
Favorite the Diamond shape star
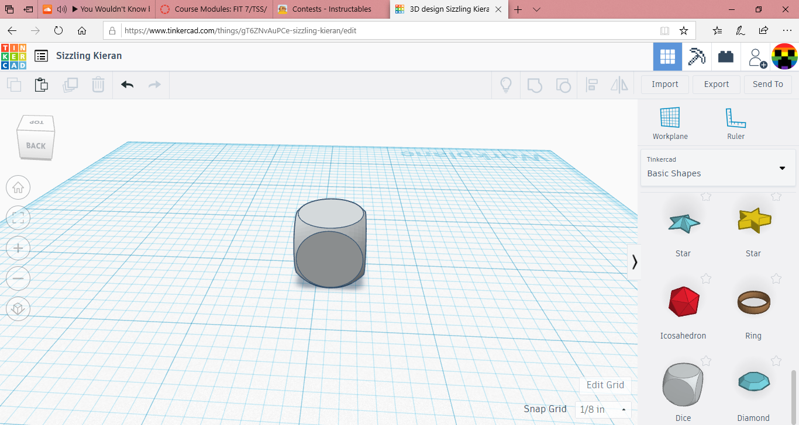tap(776, 361)
